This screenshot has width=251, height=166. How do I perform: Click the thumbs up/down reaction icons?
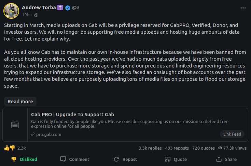(x=10, y=148)
